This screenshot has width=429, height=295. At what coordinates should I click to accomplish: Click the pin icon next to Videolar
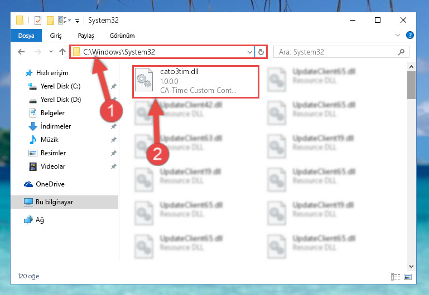click(114, 166)
